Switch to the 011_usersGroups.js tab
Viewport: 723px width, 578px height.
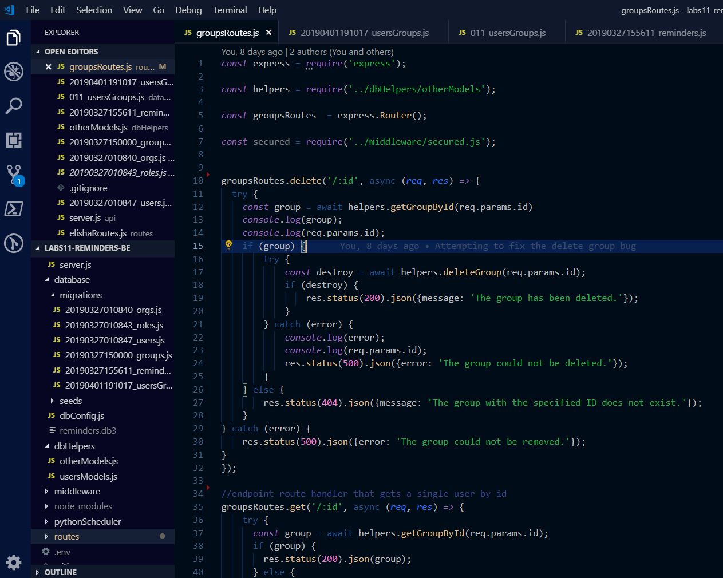[x=506, y=33]
